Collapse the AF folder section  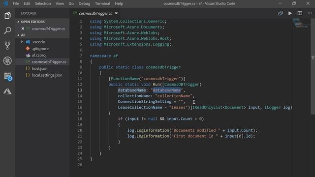pos(19,35)
